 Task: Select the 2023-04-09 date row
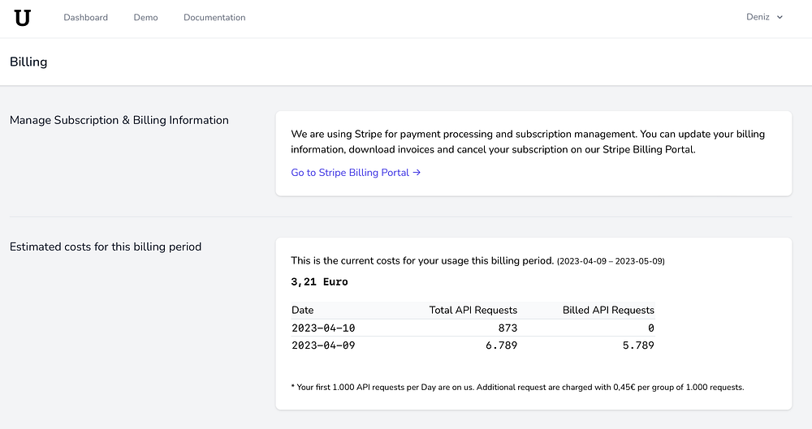(323, 345)
